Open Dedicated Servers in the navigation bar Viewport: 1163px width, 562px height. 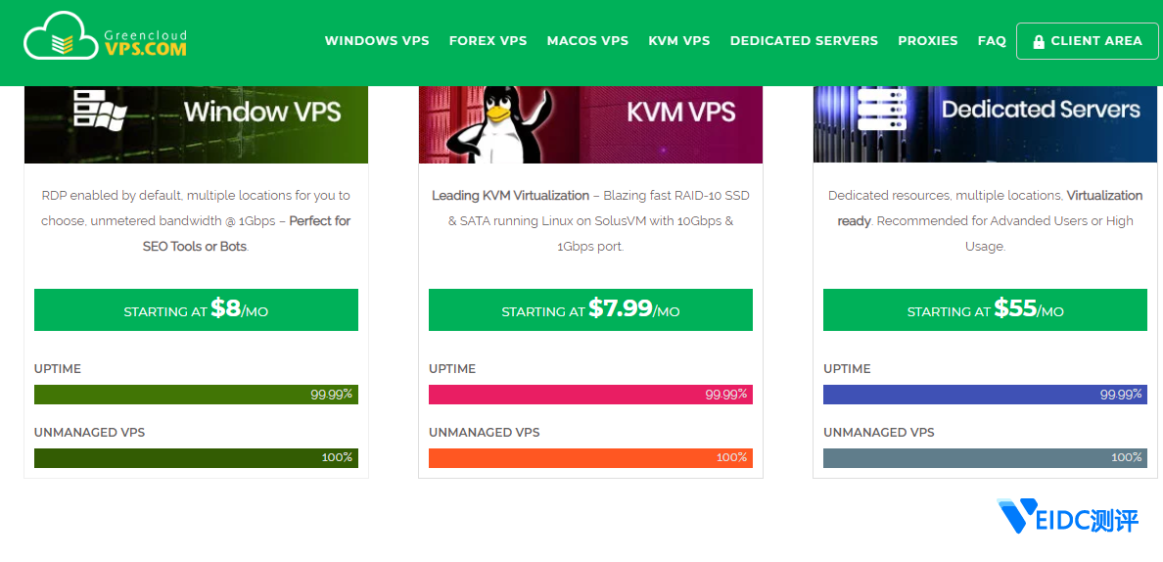point(804,41)
